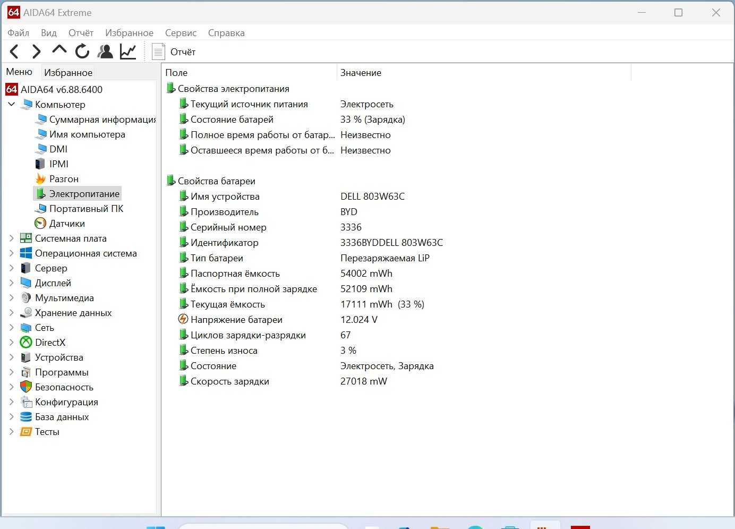Viewport: 735px width, 529px height.
Task: Click the Forward navigation arrow
Action: [36, 52]
